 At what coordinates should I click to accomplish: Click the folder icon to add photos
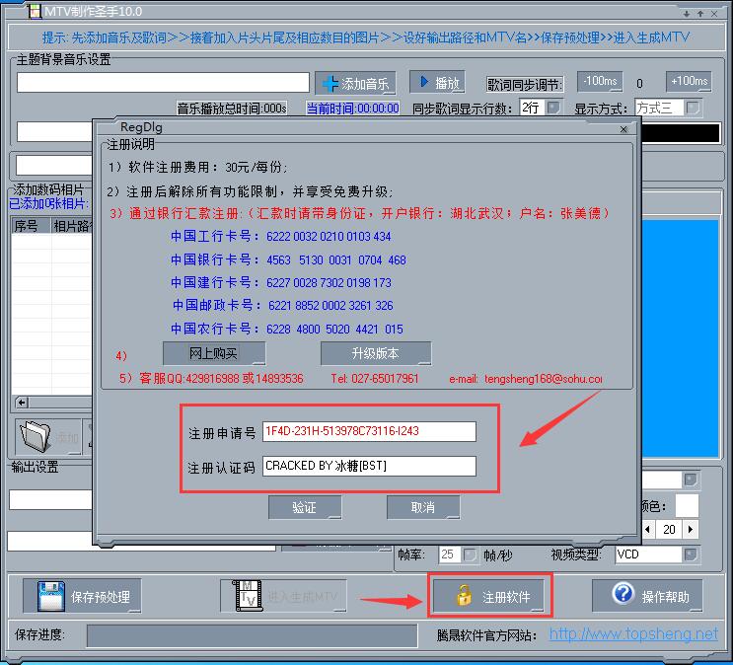[36, 436]
